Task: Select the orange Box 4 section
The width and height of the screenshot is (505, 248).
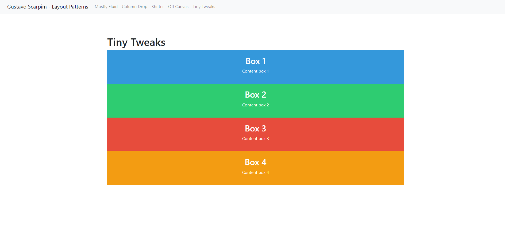Action: pyautogui.click(x=255, y=168)
